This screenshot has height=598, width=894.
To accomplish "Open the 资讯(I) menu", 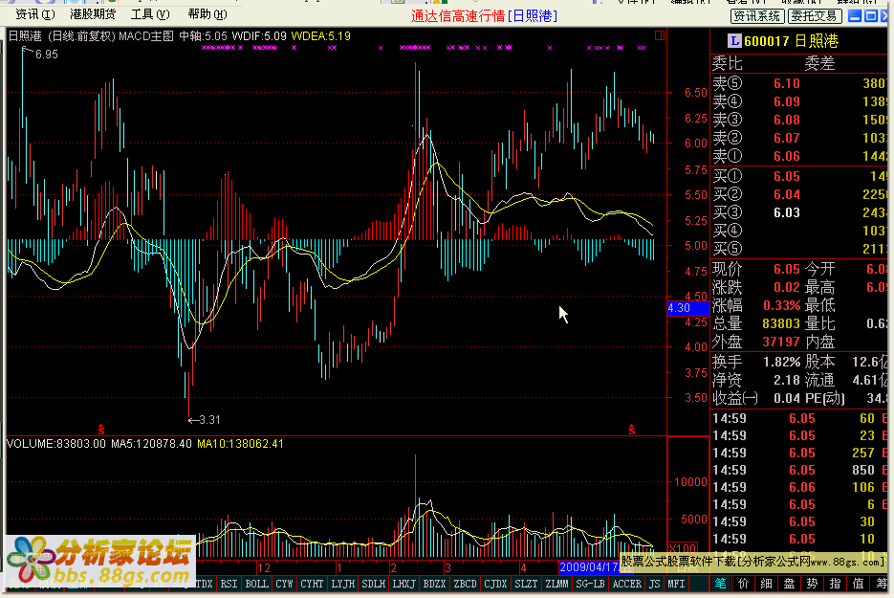I will coord(34,14).
